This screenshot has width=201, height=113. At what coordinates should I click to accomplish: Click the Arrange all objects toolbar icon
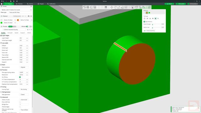click(95, 7)
